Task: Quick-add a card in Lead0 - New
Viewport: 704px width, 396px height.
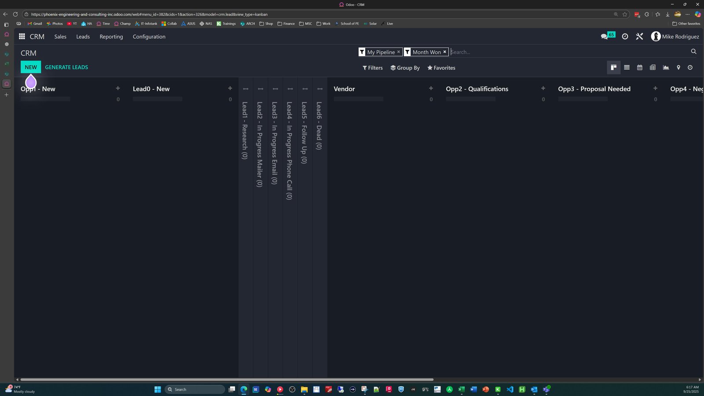Action: pos(230,88)
